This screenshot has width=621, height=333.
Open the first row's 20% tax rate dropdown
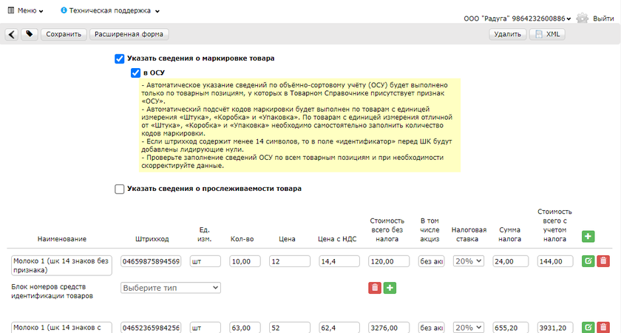[468, 261]
